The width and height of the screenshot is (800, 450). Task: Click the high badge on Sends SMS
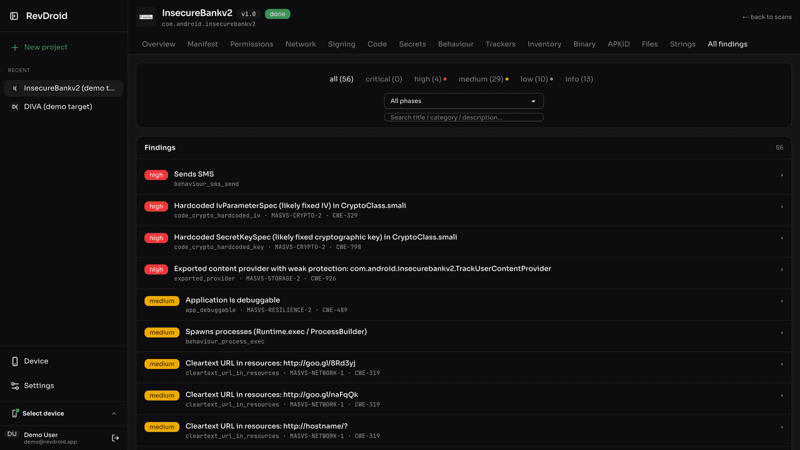point(156,175)
